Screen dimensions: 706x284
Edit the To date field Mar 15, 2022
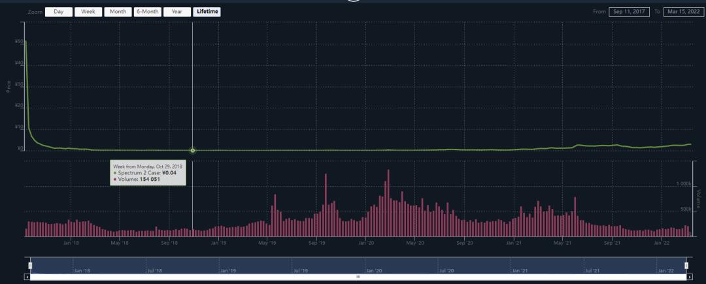click(682, 12)
